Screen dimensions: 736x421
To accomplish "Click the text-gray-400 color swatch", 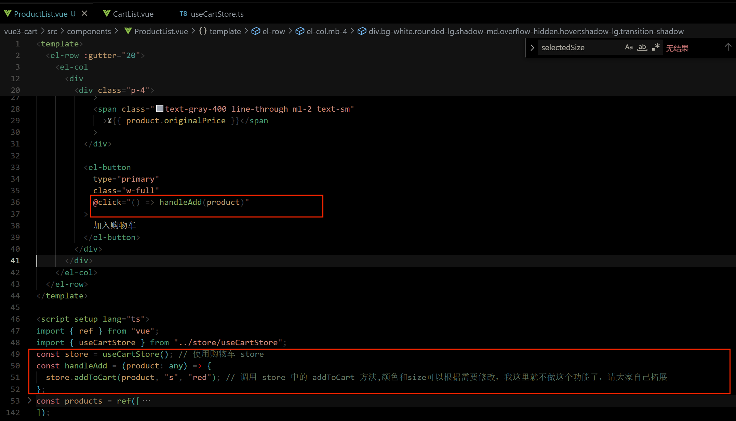I will pos(160,109).
